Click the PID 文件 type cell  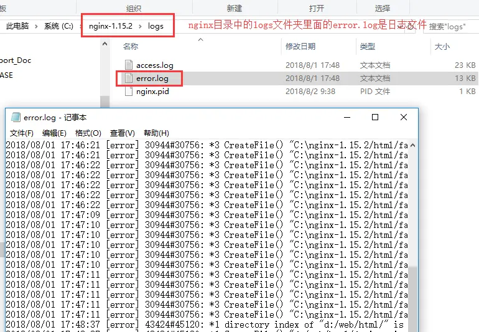click(375, 92)
